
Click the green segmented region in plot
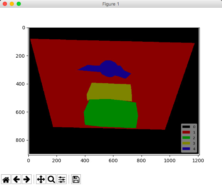tap(111, 113)
